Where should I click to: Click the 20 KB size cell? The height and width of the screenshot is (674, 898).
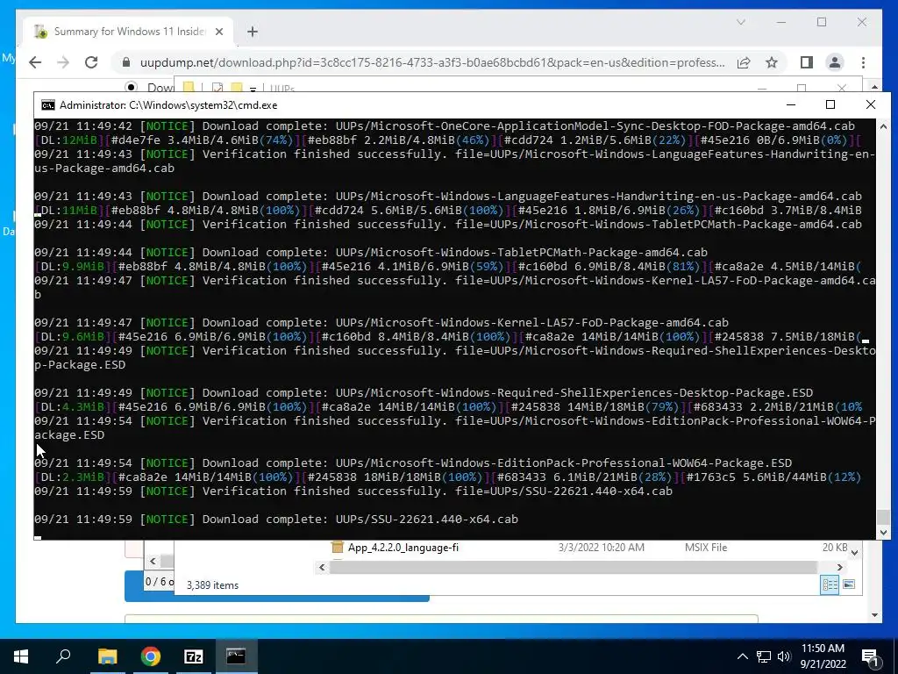click(835, 548)
